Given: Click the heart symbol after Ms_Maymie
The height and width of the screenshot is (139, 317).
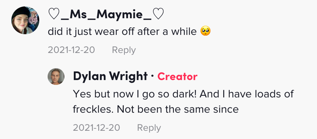Looking at the screenshot, I should [158, 14].
